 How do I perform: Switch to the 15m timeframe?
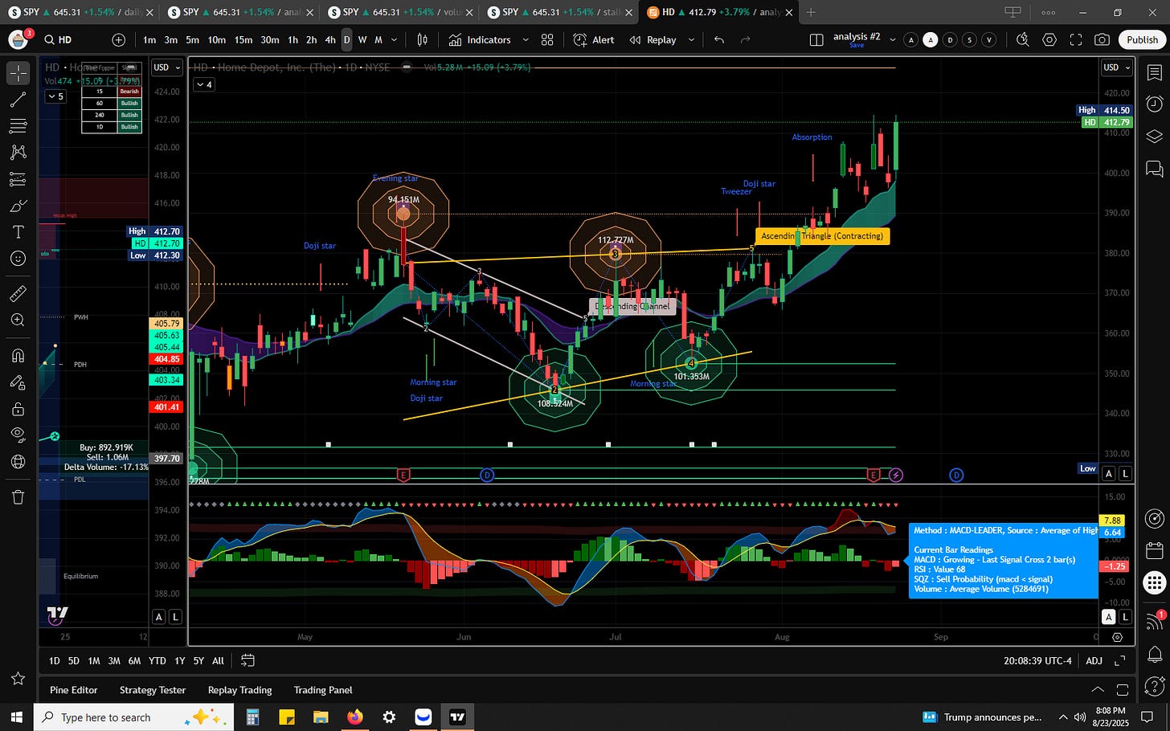coord(243,39)
